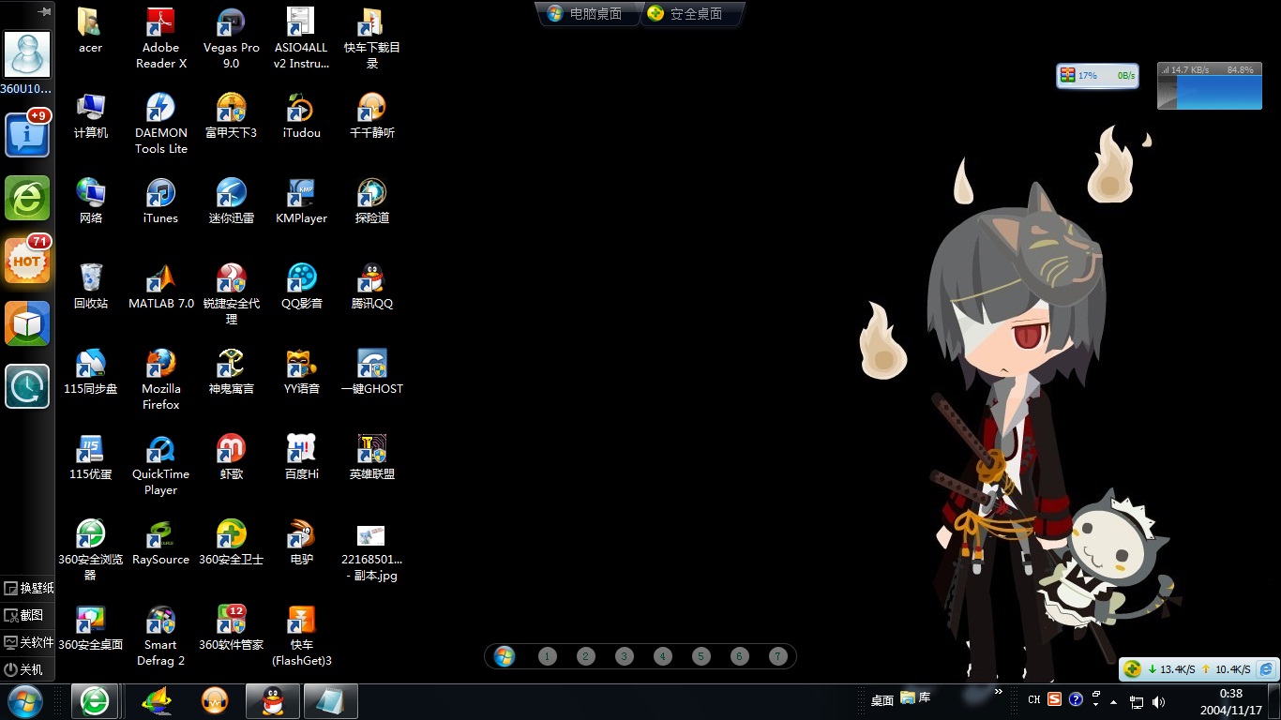Open the KMPlayer desktop icon

point(301,193)
